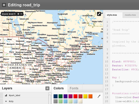Select the style.mss tab
This screenshot has height=104, width=139.
coord(112,15)
